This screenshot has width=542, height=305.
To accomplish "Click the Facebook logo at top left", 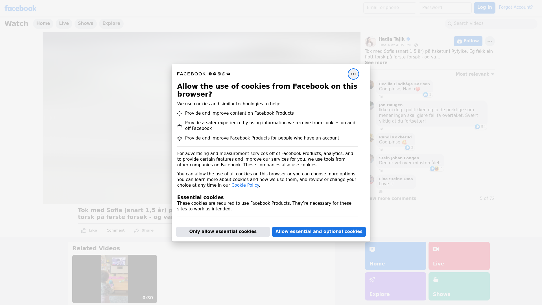I will pos(20,8).
